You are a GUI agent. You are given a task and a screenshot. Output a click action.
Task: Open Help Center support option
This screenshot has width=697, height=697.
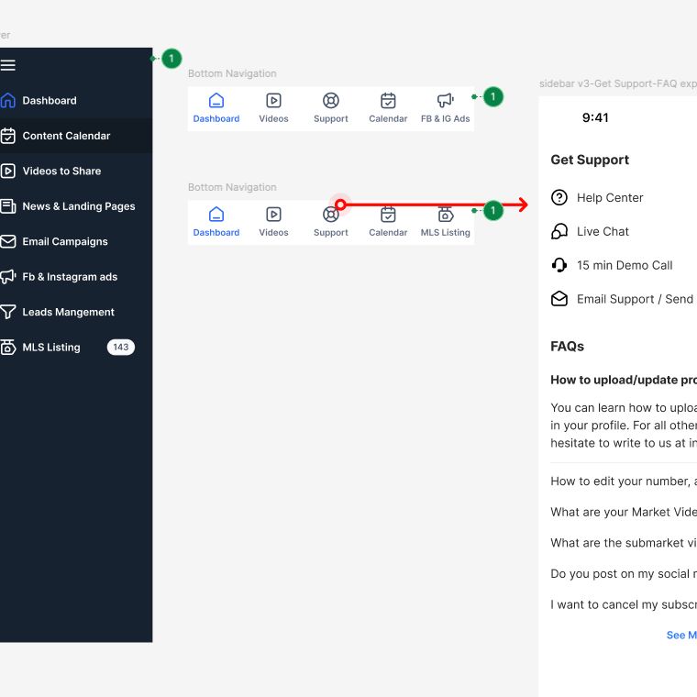609,198
